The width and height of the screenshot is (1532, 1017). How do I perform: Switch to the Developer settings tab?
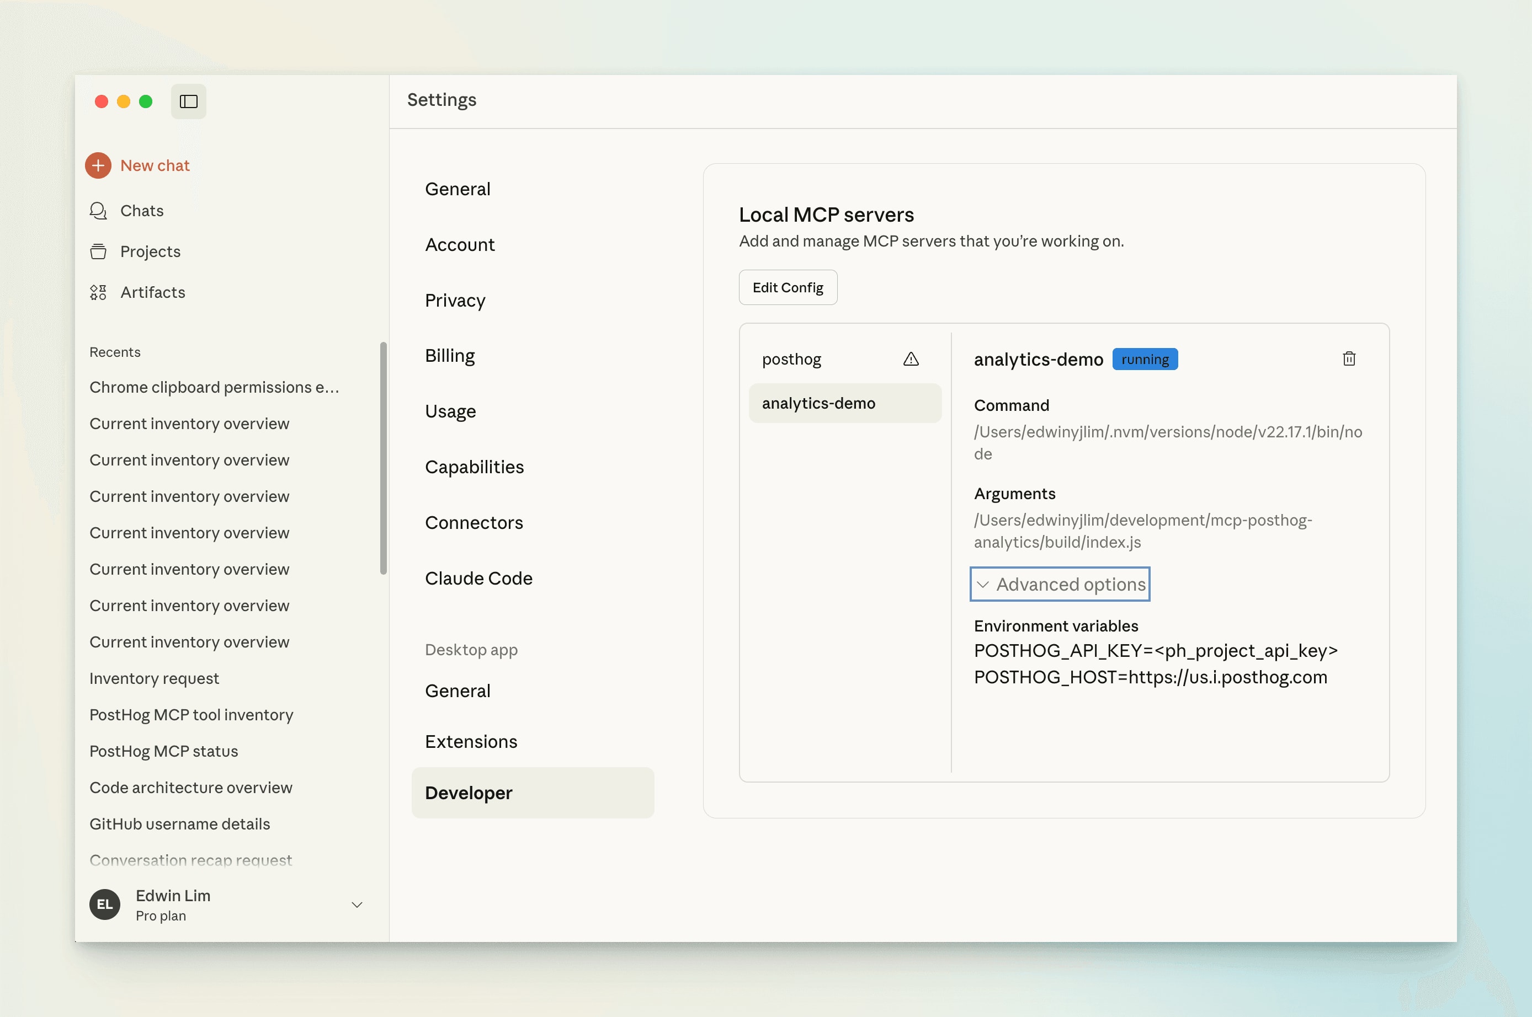(x=468, y=793)
